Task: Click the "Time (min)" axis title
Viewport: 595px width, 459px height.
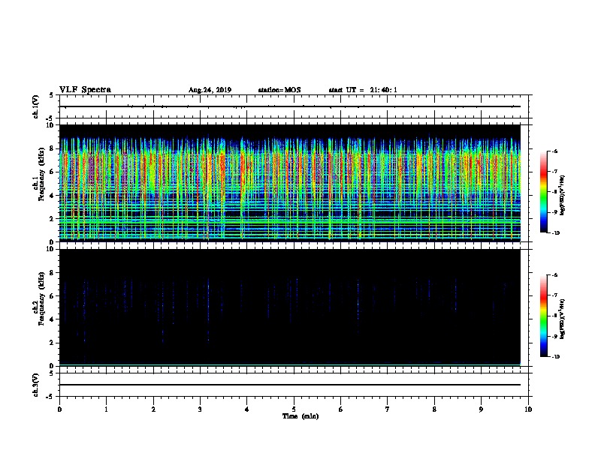Action: [301, 416]
